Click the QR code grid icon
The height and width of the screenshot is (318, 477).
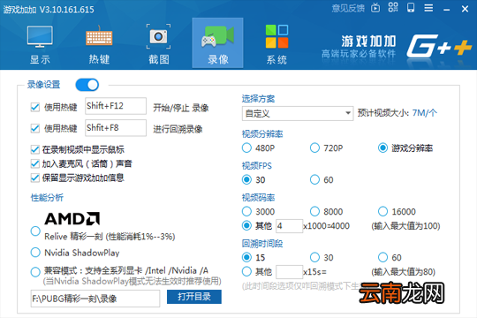[x=393, y=7]
